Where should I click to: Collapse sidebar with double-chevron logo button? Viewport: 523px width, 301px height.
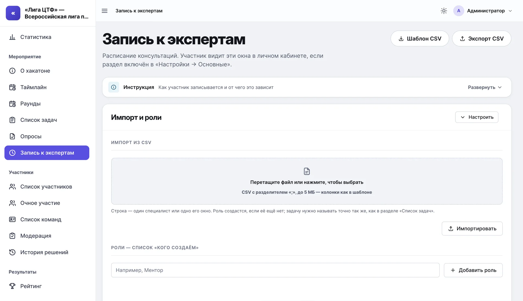[13, 13]
